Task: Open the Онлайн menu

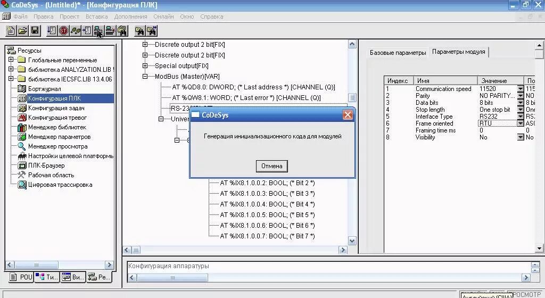Action: [x=163, y=16]
